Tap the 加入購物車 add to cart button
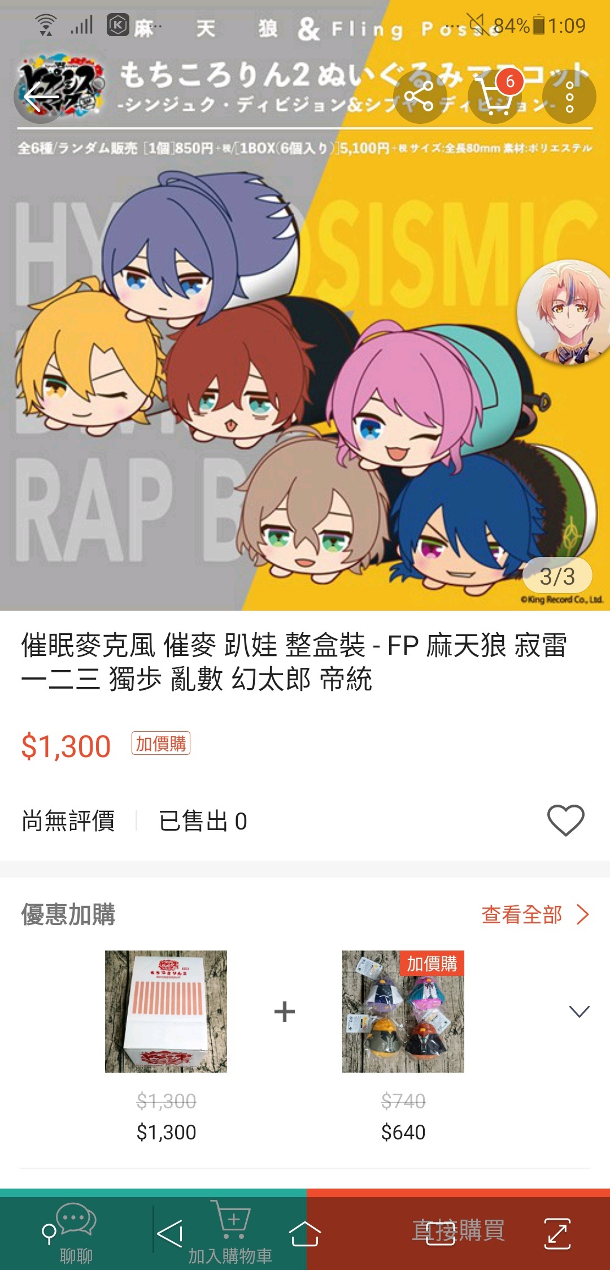The width and height of the screenshot is (610, 1270). point(230,1233)
